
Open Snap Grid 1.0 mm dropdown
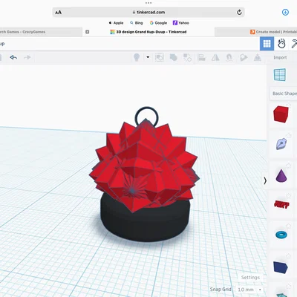249,290
